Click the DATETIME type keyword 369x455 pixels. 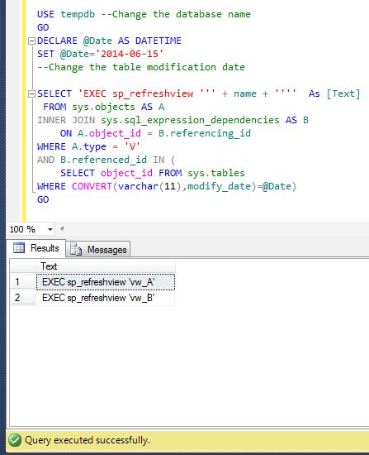[158, 41]
